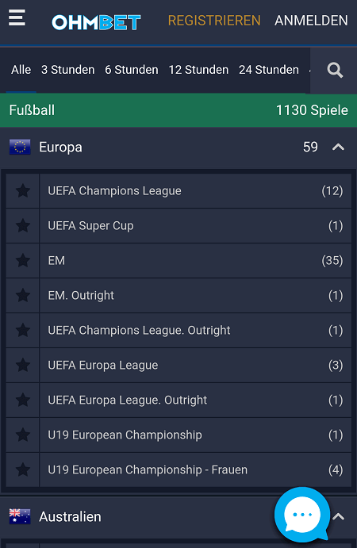This screenshot has height=548, width=357.
Task: Click the Europa flag icon
Action: (20, 148)
